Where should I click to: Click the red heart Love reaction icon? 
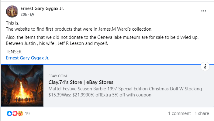pyautogui.click(x=15, y=113)
